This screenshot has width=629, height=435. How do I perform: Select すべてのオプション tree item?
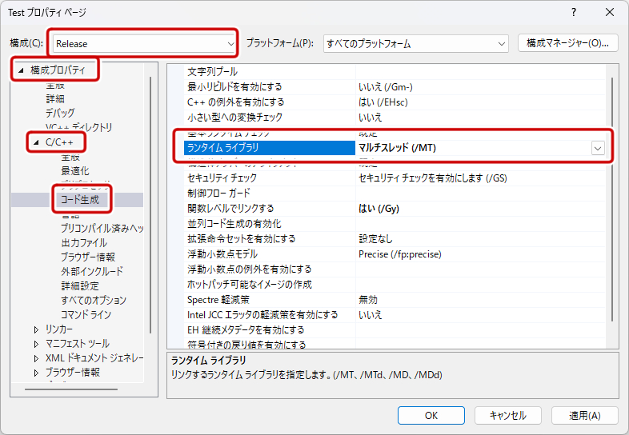[94, 301]
